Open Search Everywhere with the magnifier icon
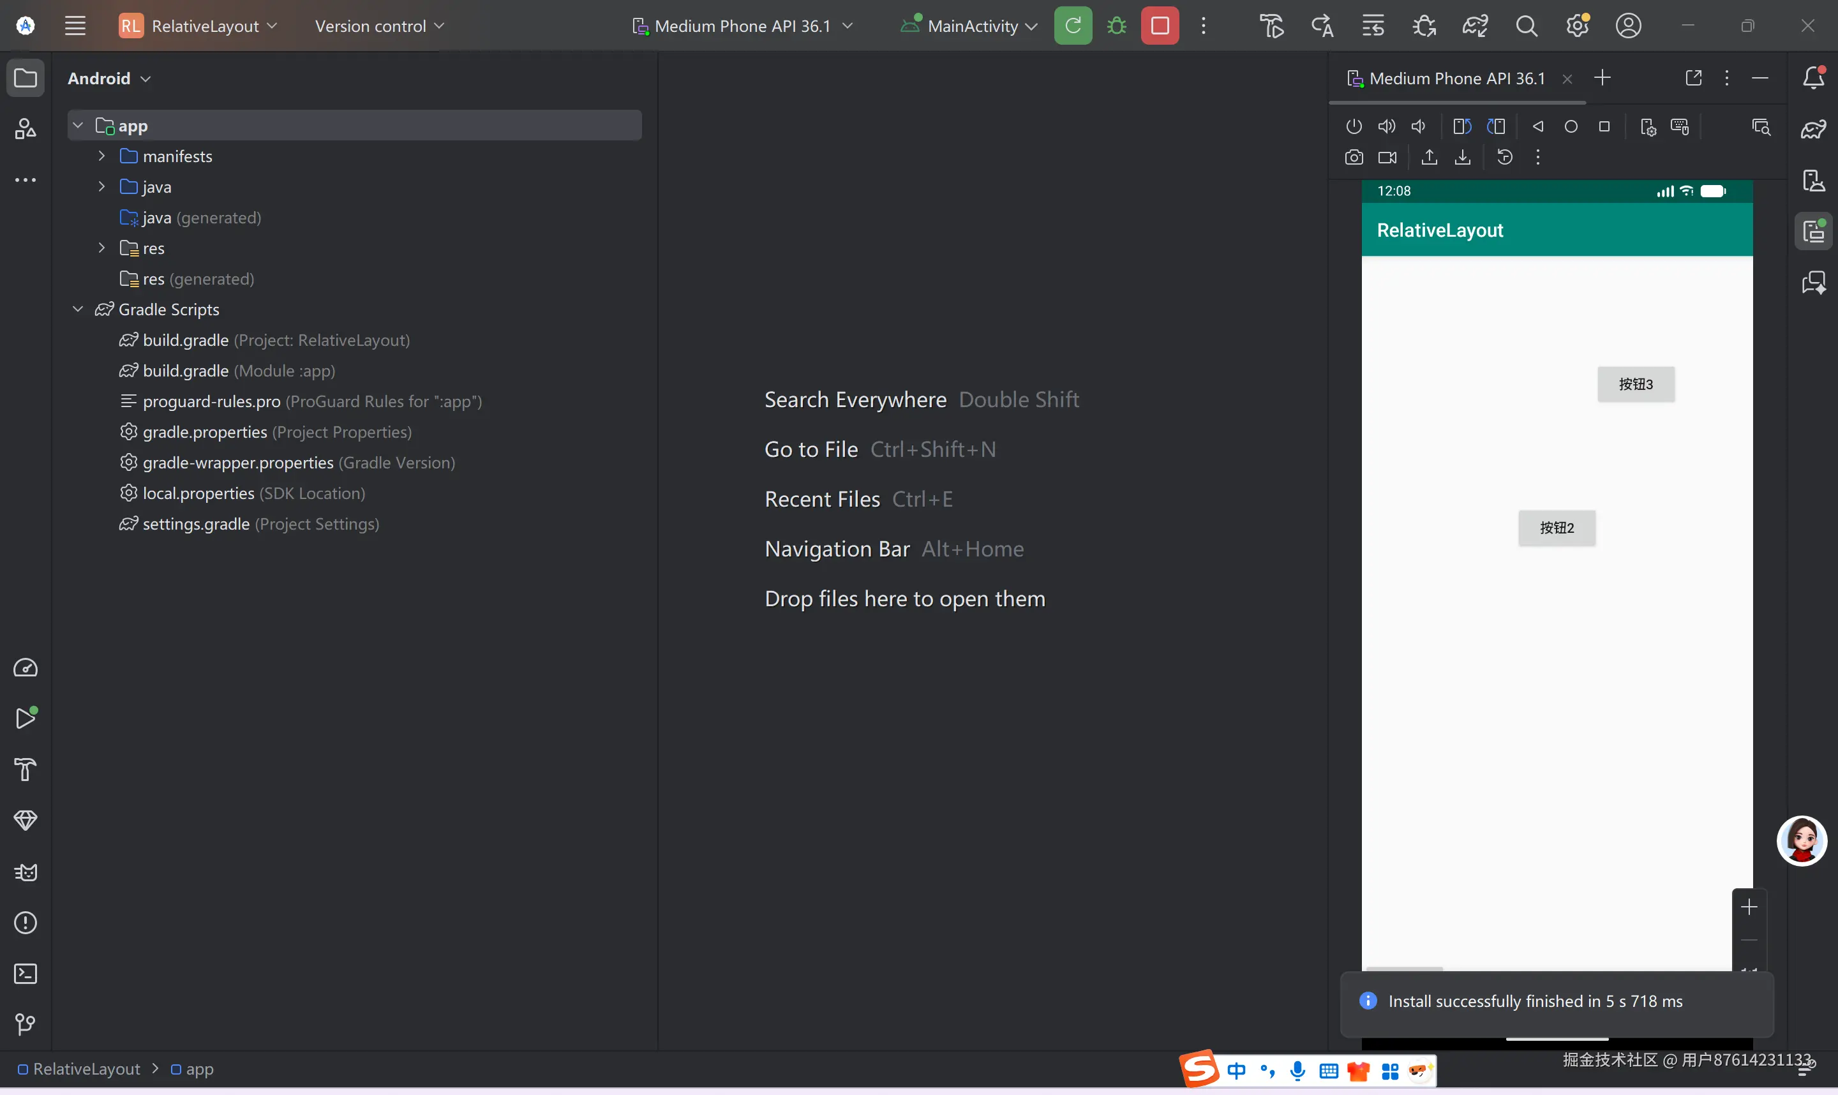 coord(1527,26)
